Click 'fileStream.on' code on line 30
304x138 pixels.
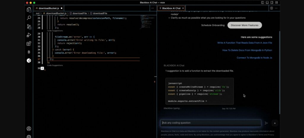pyautogui.click(x=63, y=37)
